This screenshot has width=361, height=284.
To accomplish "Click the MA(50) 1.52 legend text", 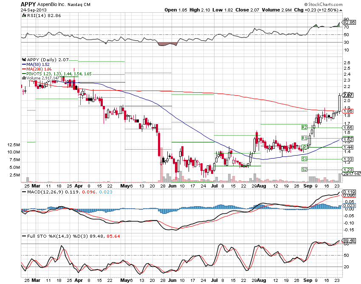I will tap(38, 65).
